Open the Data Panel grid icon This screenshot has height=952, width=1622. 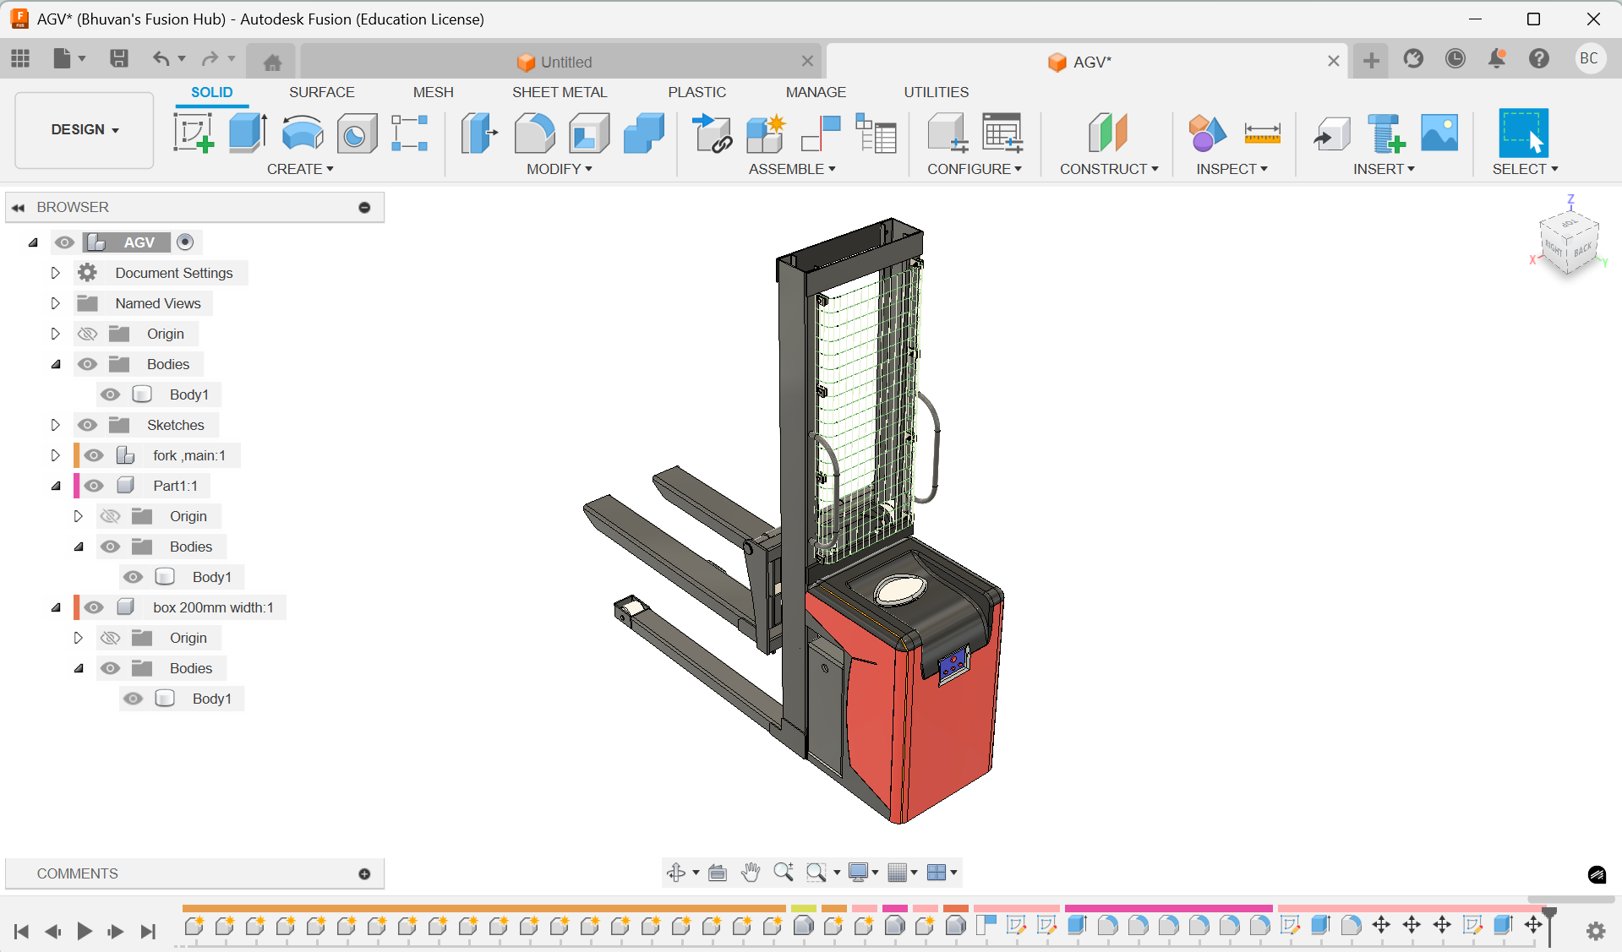pyautogui.click(x=20, y=58)
